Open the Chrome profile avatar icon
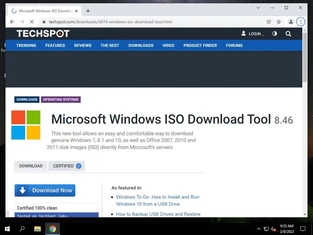This screenshot has height=235, width=313. pyautogui.click(x=291, y=22)
